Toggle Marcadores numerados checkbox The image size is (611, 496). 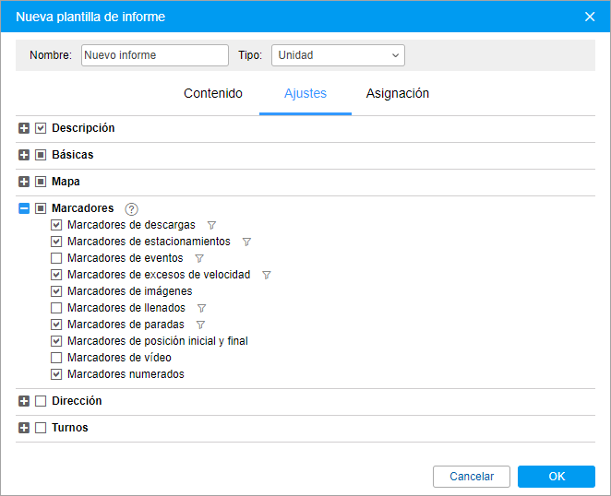point(56,374)
